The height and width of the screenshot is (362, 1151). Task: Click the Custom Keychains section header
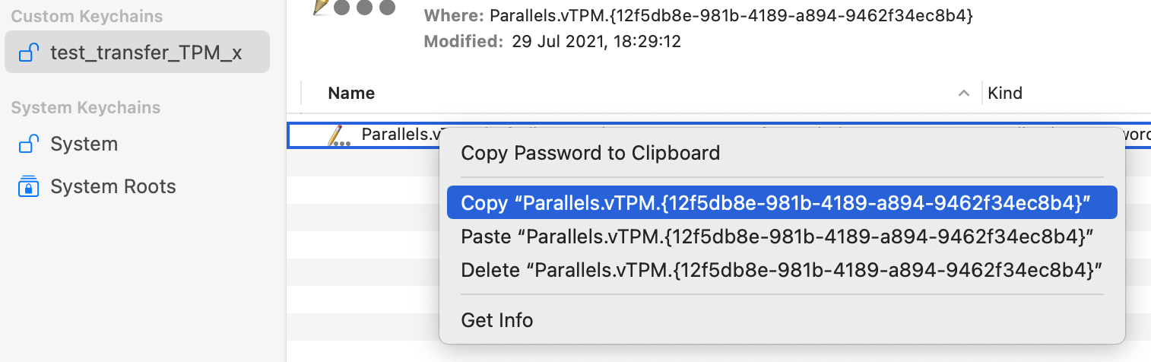(x=87, y=16)
